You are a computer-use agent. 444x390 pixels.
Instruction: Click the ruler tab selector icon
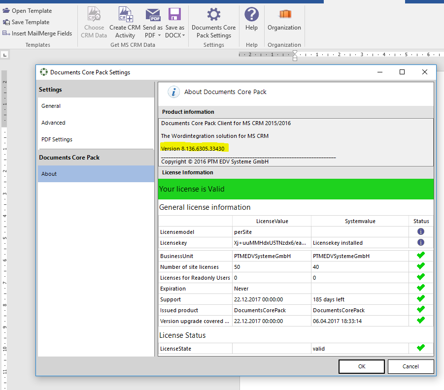pyautogui.click(x=5, y=55)
